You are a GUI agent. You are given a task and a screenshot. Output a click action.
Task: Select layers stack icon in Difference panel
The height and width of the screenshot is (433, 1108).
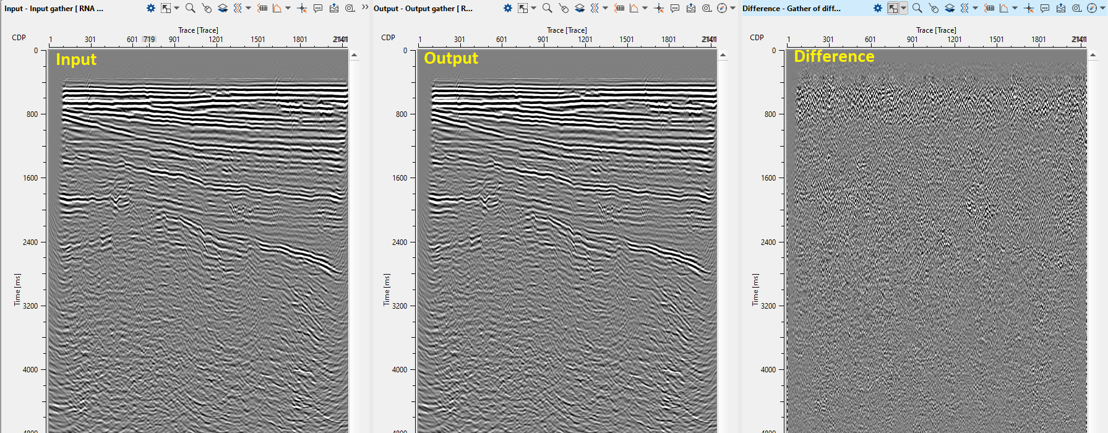click(950, 8)
